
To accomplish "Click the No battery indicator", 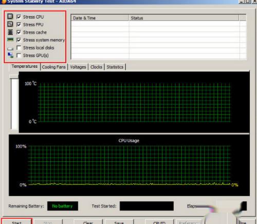I will pyautogui.click(x=63, y=206).
